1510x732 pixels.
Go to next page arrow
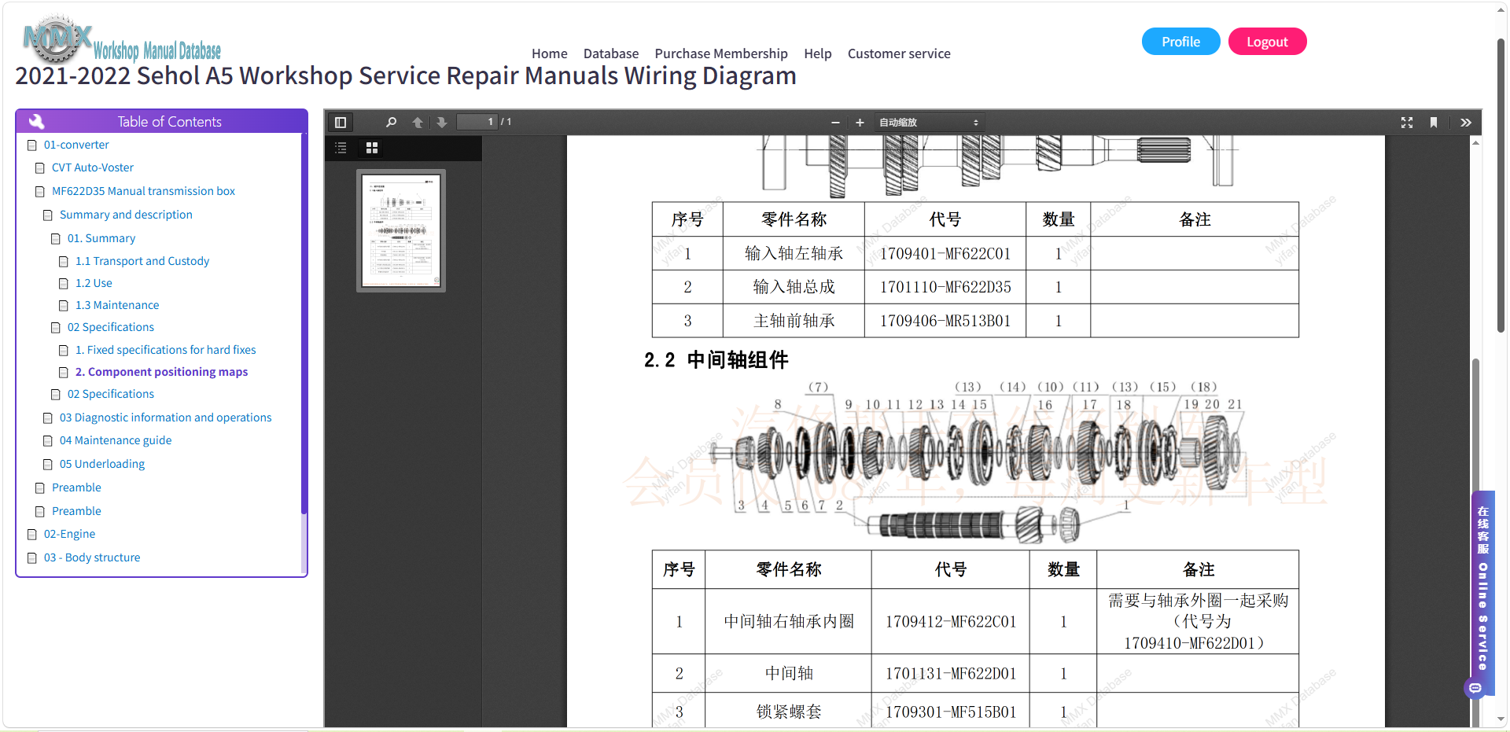(x=441, y=123)
